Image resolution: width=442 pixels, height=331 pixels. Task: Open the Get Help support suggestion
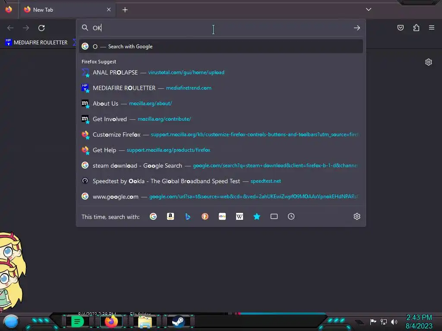click(221, 150)
